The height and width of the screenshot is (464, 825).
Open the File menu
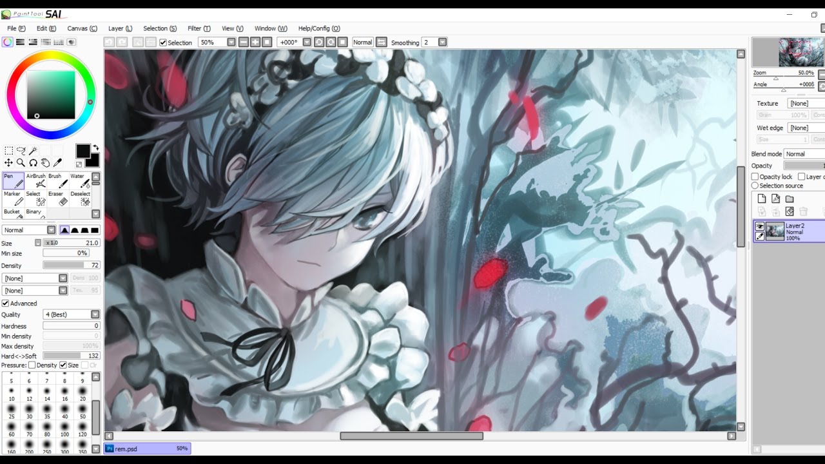(x=16, y=28)
